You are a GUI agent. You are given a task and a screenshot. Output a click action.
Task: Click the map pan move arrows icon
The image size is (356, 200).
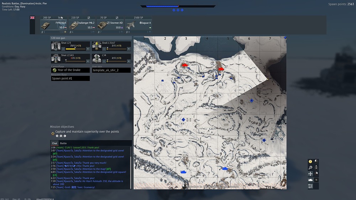310,174
